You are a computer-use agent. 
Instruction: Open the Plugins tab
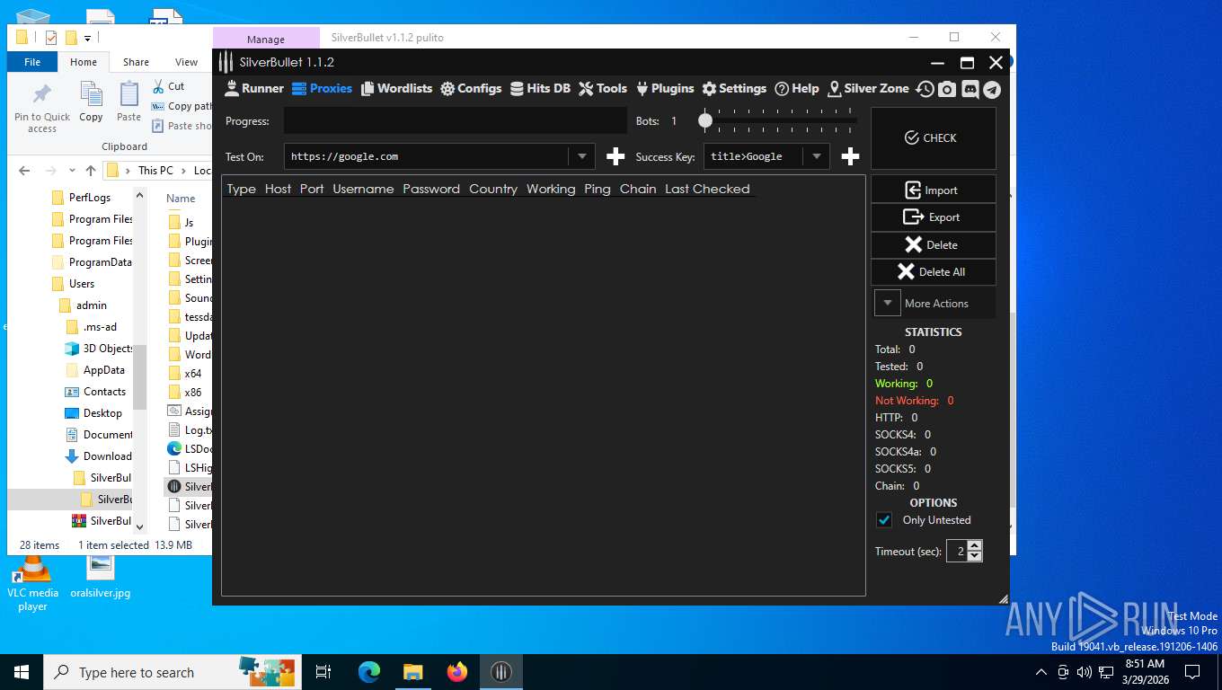click(x=665, y=88)
